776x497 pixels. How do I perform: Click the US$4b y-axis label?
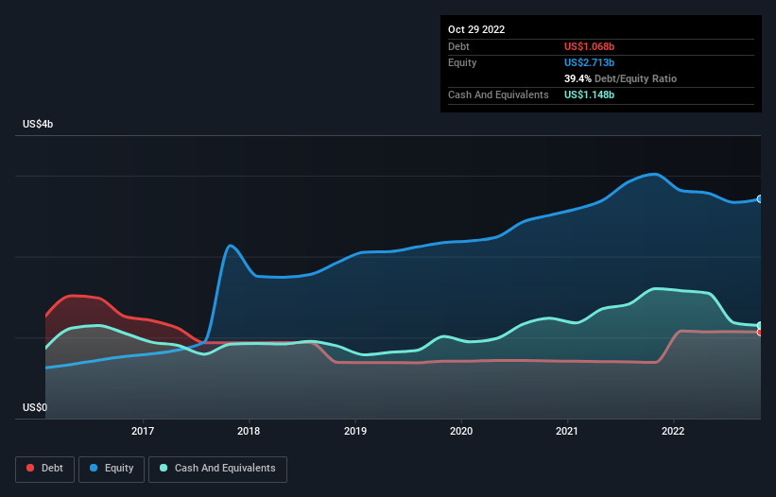point(38,124)
